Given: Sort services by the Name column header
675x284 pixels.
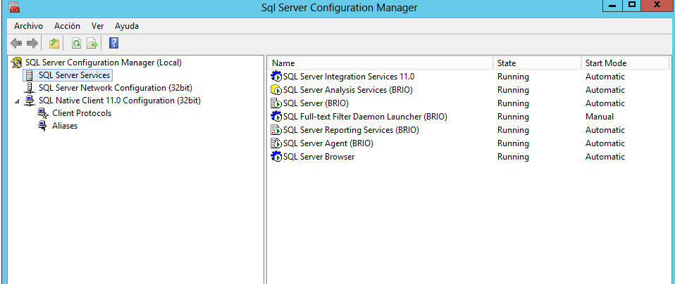Looking at the screenshot, I should (380, 63).
